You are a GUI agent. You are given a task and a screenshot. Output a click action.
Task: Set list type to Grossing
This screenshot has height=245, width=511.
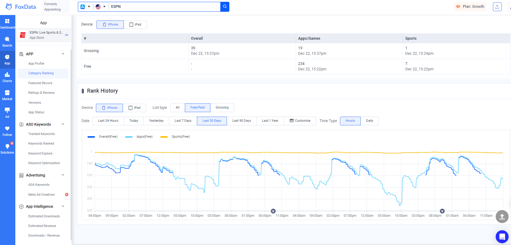click(x=222, y=108)
